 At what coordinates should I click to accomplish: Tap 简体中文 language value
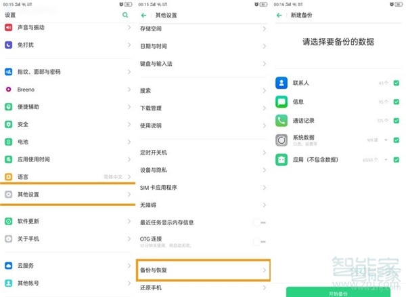113,177
